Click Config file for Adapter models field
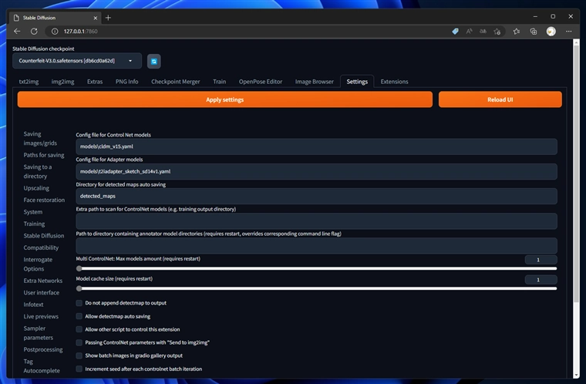The image size is (586, 384). click(x=317, y=171)
